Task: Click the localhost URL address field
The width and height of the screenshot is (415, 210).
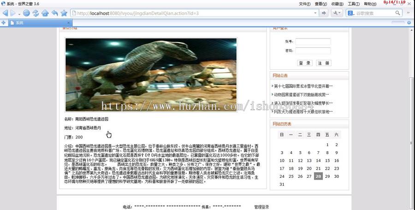Action: pyautogui.click(x=195, y=13)
